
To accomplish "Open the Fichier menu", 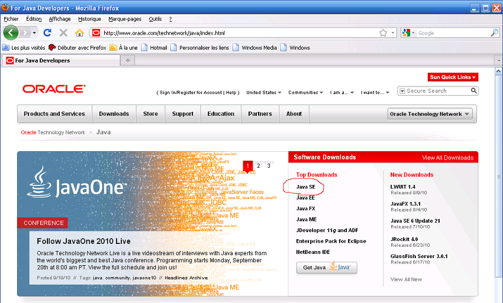I will click(11, 19).
